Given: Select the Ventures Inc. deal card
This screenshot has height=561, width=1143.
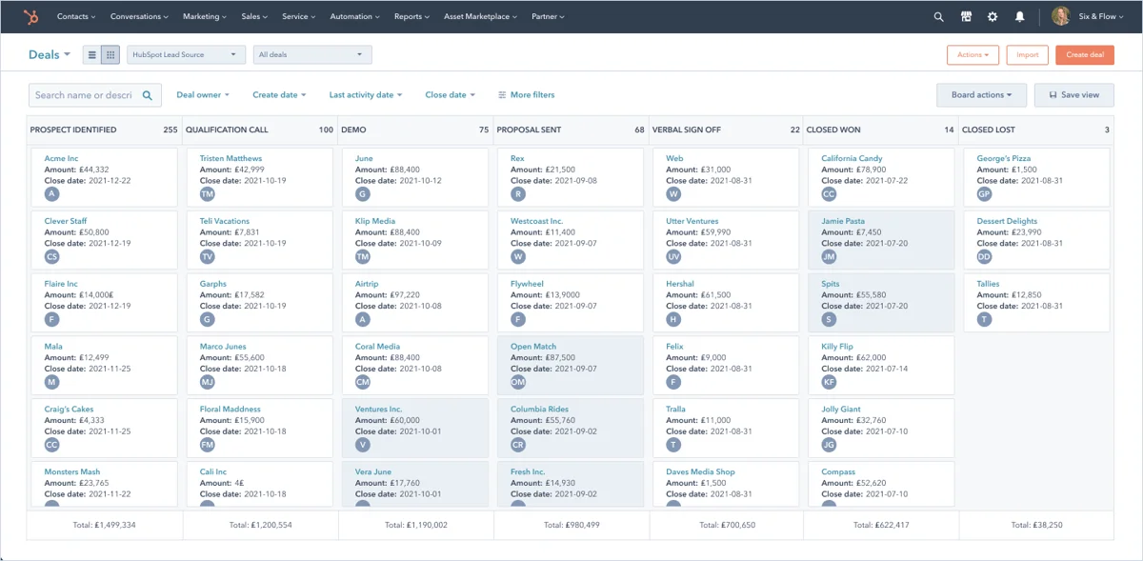Looking at the screenshot, I should click(414, 428).
